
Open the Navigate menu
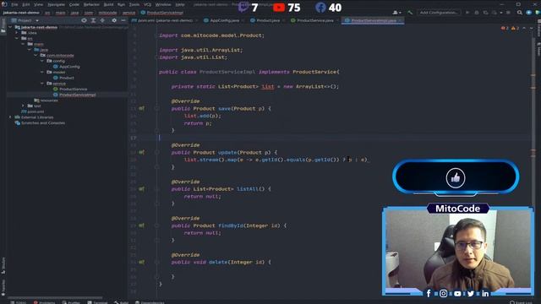pyautogui.click(x=56, y=4)
